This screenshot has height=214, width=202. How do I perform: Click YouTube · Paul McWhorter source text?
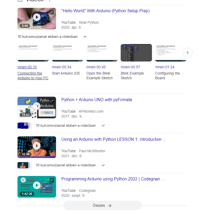(x=83, y=151)
